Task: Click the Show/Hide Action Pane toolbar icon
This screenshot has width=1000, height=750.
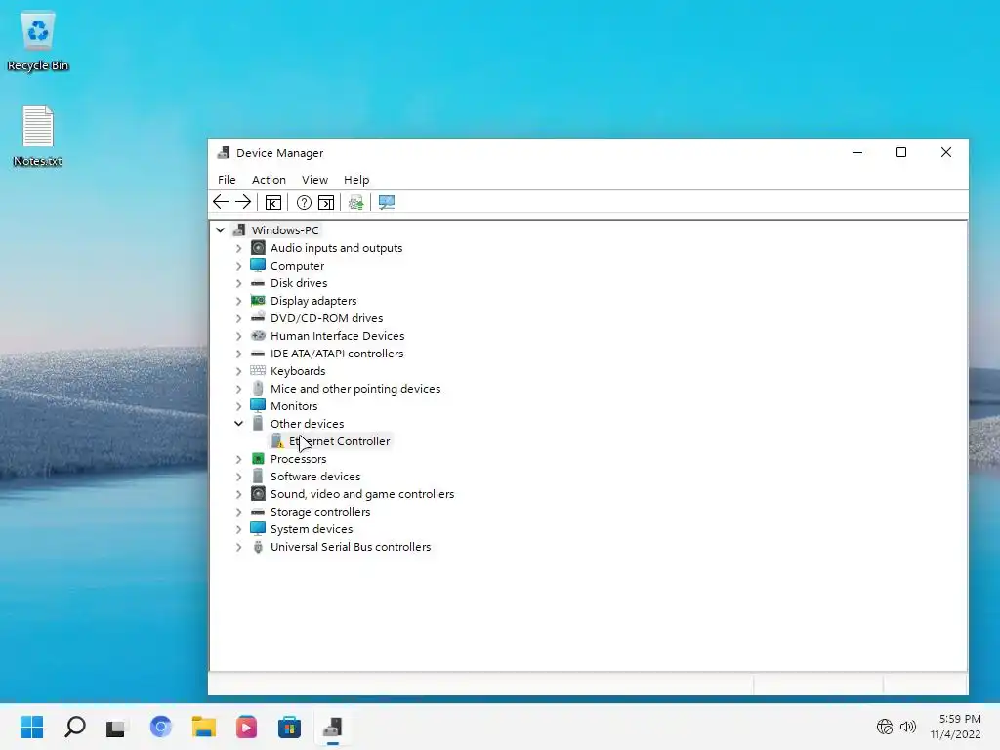Action: point(326,203)
